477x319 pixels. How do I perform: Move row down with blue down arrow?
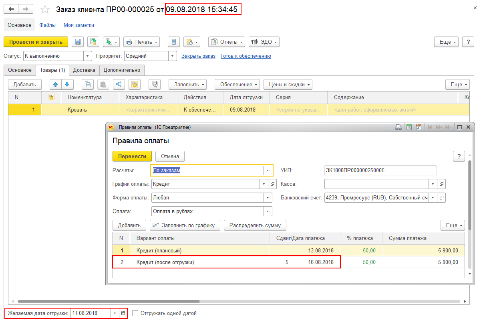pos(67,84)
